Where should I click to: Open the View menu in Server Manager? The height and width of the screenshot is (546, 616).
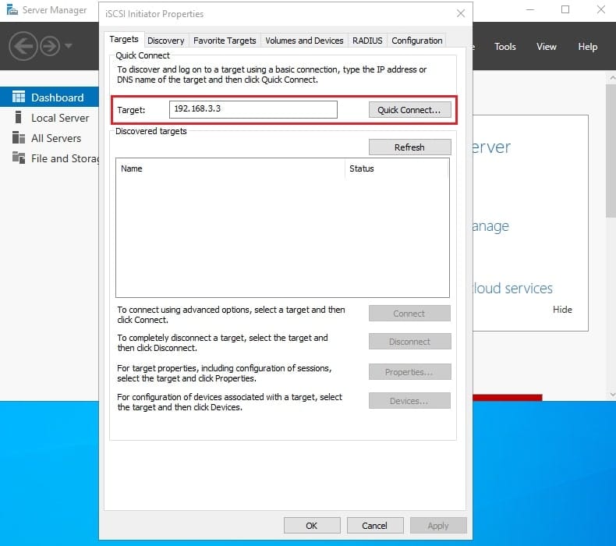pyautogui.click(x=547, y=47)
